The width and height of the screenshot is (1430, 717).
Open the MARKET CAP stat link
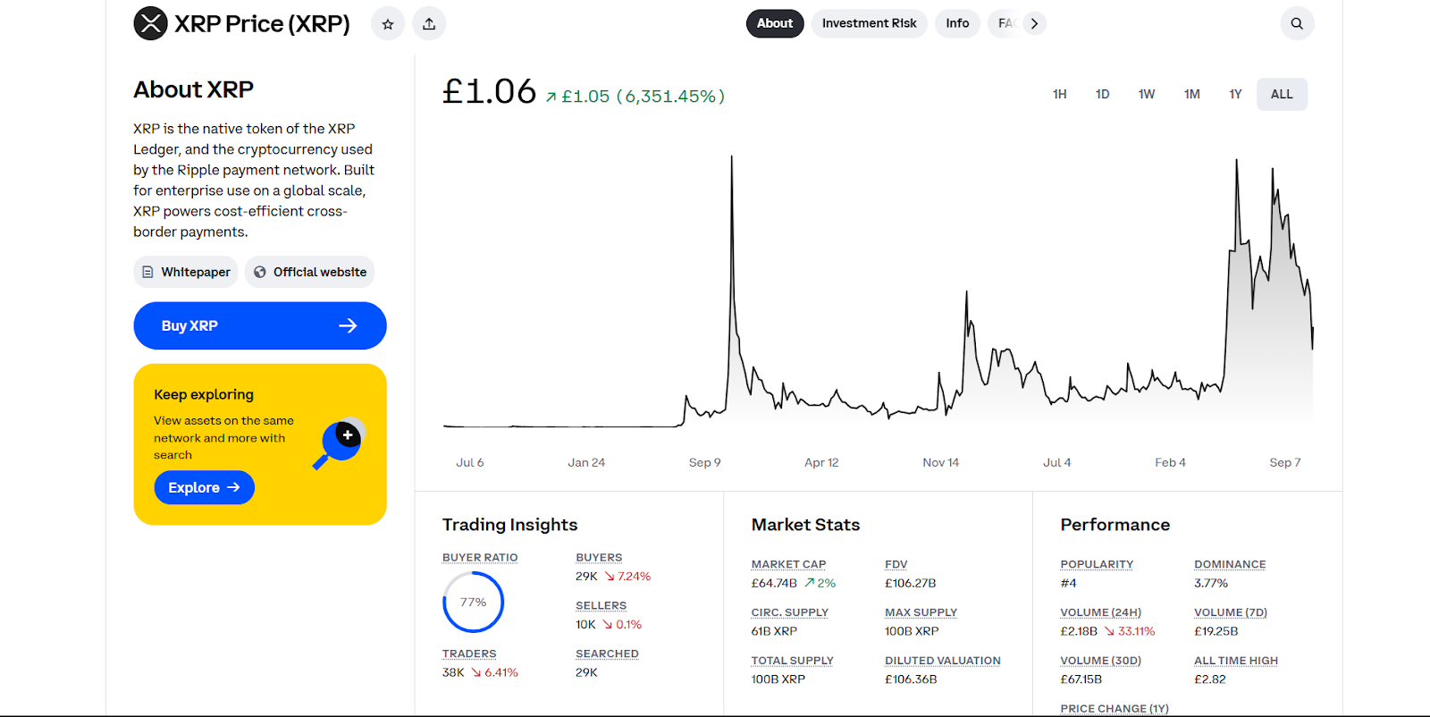(788, 563)
